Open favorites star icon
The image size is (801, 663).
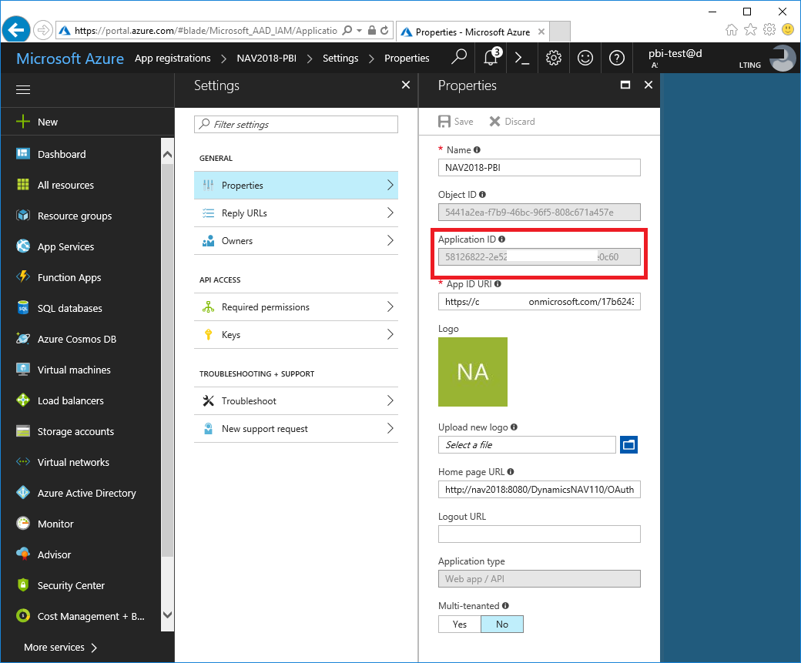click(750, 29)
